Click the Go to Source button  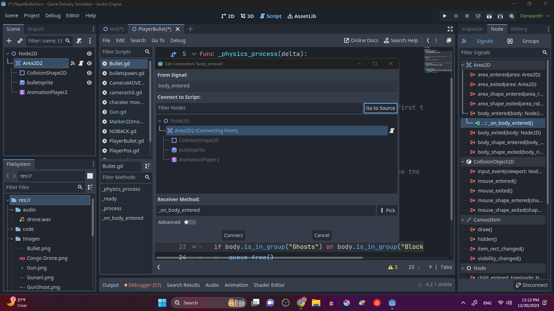pyautogui.click(x=381, y=108)
